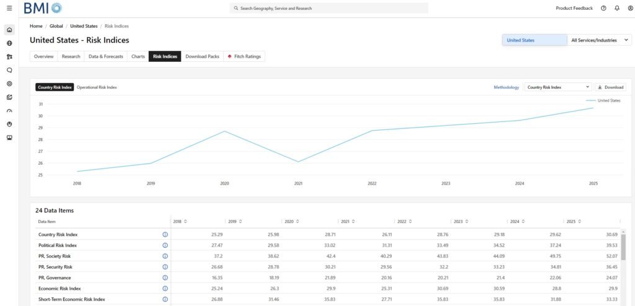Open Country Risk Index chart dropdown
This screenshot has width=635, height=306.
tap(557, 87)
